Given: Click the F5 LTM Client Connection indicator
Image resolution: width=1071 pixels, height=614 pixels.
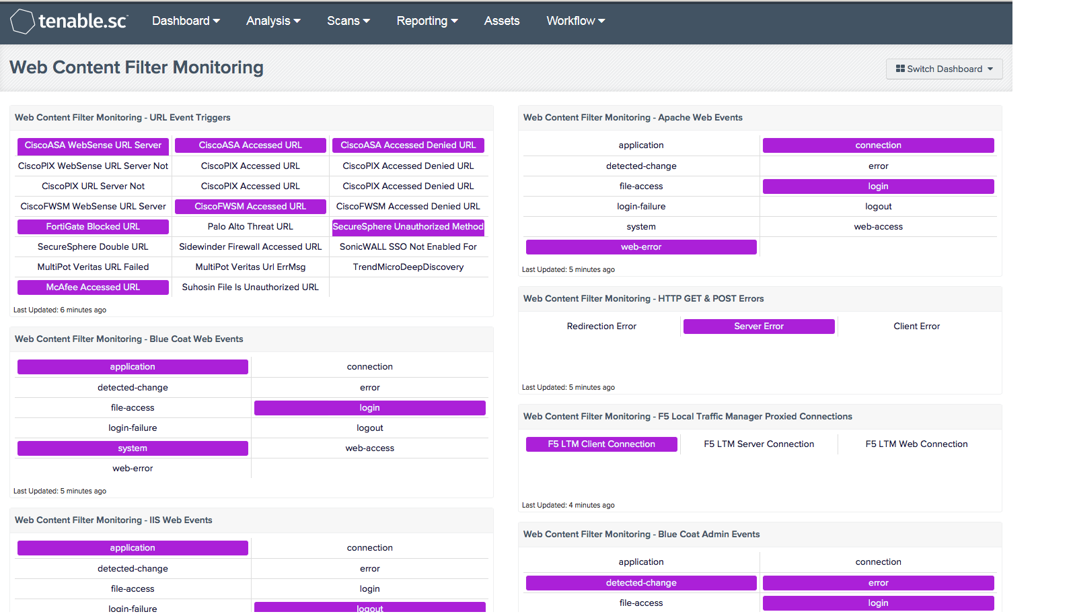Looking at the screenshot, I should (601, 444).
